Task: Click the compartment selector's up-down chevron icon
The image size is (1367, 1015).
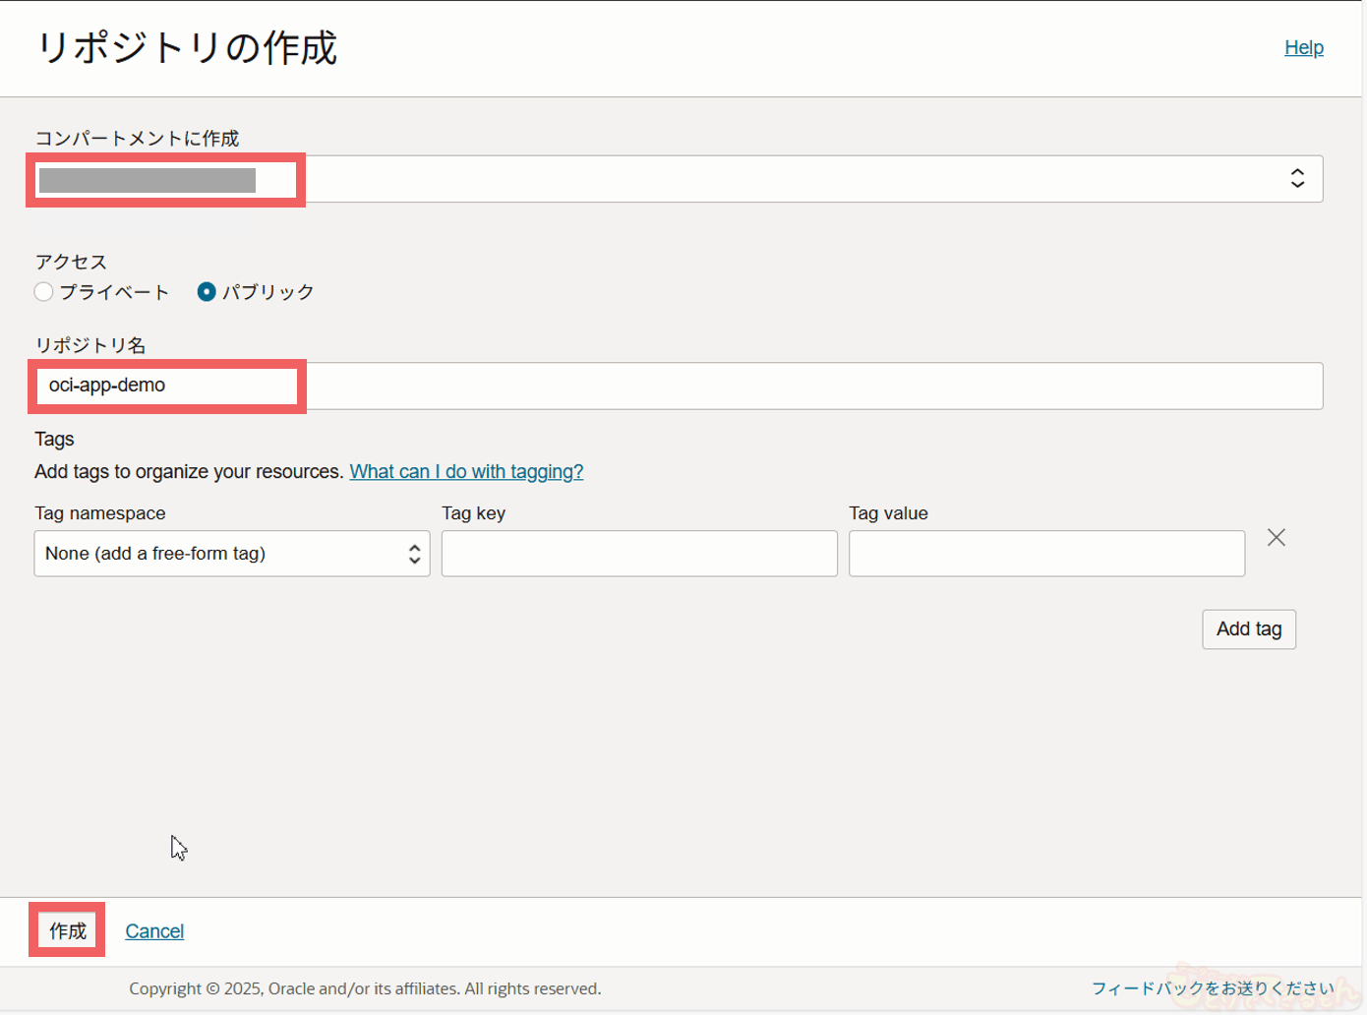Action: pyautogui.click(x=1297, y=178)
